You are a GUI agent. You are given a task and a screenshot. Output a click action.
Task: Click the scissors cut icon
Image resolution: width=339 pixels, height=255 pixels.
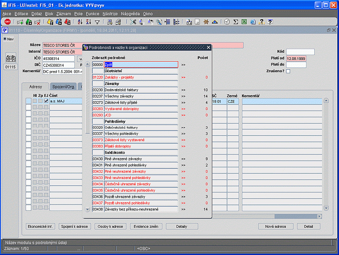(133, 22)
